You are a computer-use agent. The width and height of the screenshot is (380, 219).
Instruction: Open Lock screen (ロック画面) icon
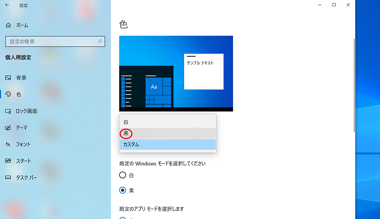tap(8, 111)
